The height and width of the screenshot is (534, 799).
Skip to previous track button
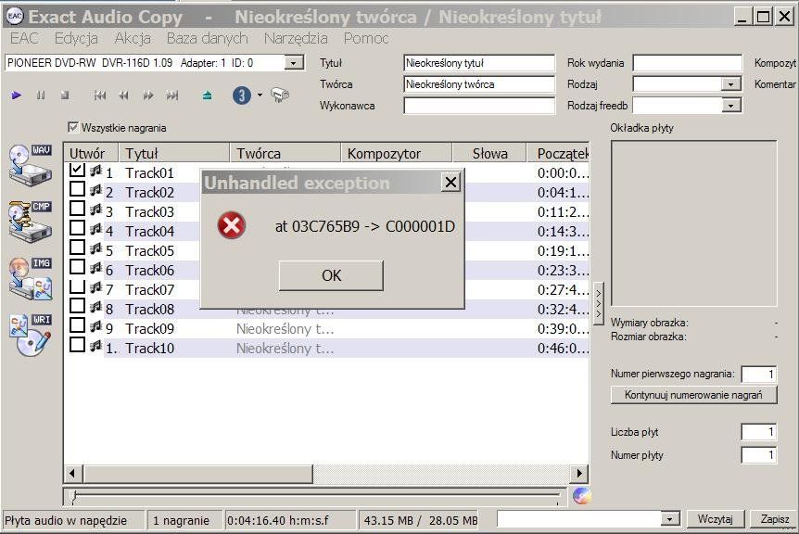tap(100, 95)
